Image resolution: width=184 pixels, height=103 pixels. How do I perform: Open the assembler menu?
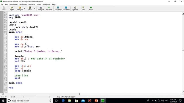23,5
